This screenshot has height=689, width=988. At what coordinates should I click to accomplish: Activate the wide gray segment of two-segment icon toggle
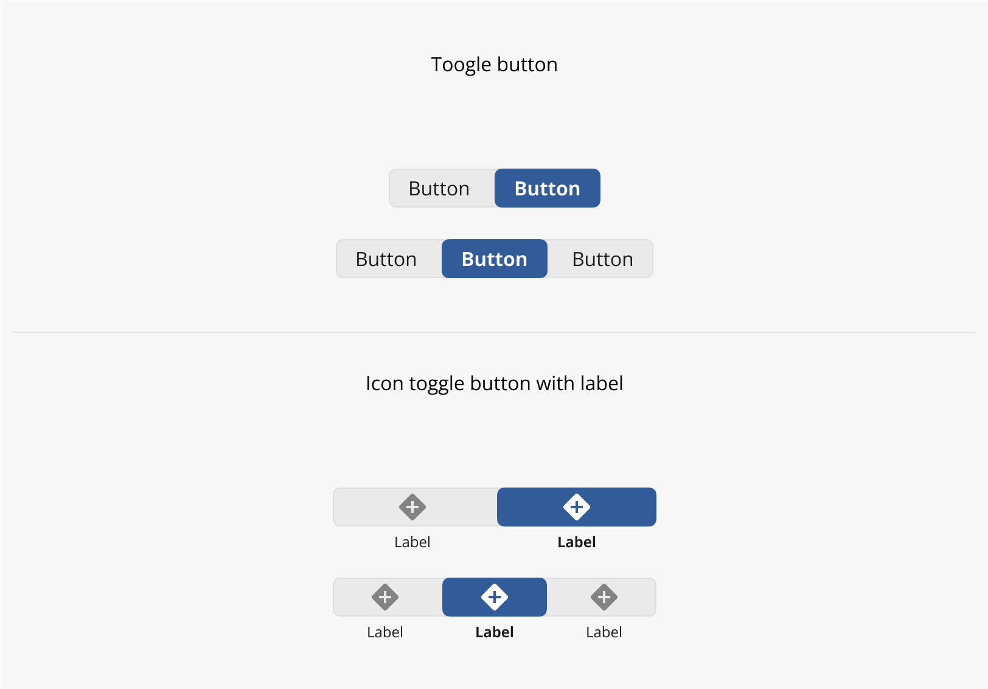pos(415,507)
